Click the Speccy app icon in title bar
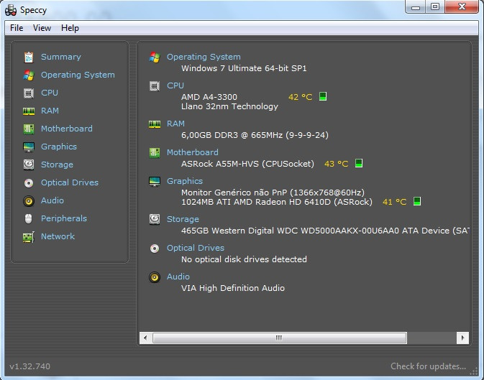This screenshot has height=380, width=484. click(11, 10)
